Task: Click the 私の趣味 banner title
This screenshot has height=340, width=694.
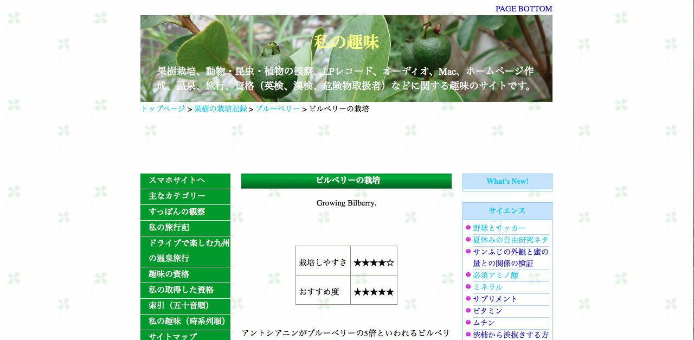Action: tap(346, 42)
